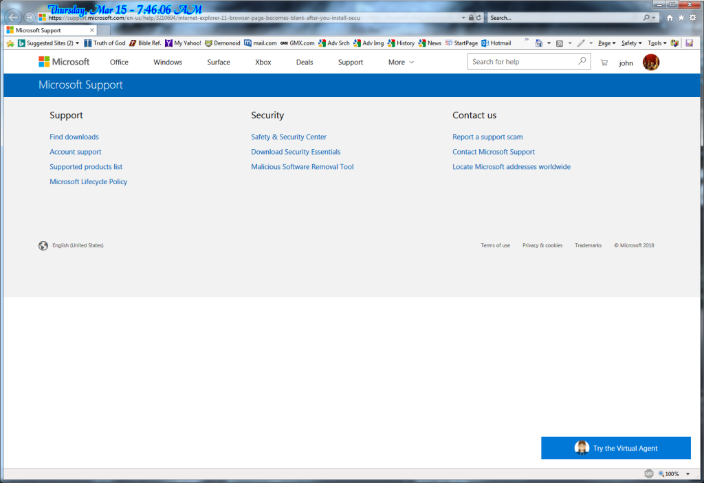Close the Microsoft Support tab
This screenshot has height=483, width=704.
92,30
